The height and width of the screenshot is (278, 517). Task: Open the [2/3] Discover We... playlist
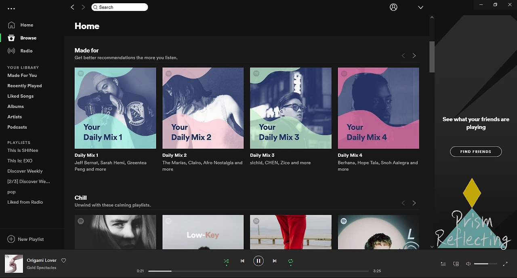(x=29, y=181)
